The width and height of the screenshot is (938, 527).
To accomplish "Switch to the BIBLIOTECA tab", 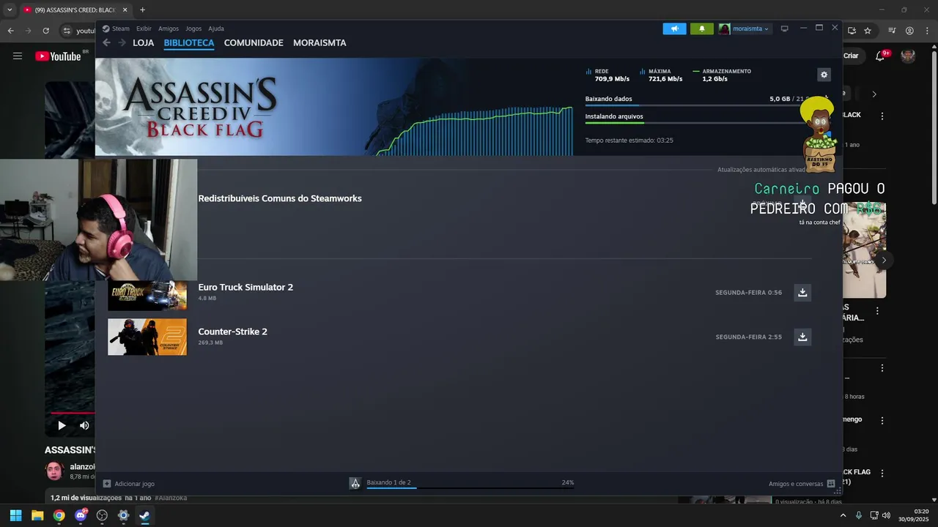I will [x=189, y=42].
